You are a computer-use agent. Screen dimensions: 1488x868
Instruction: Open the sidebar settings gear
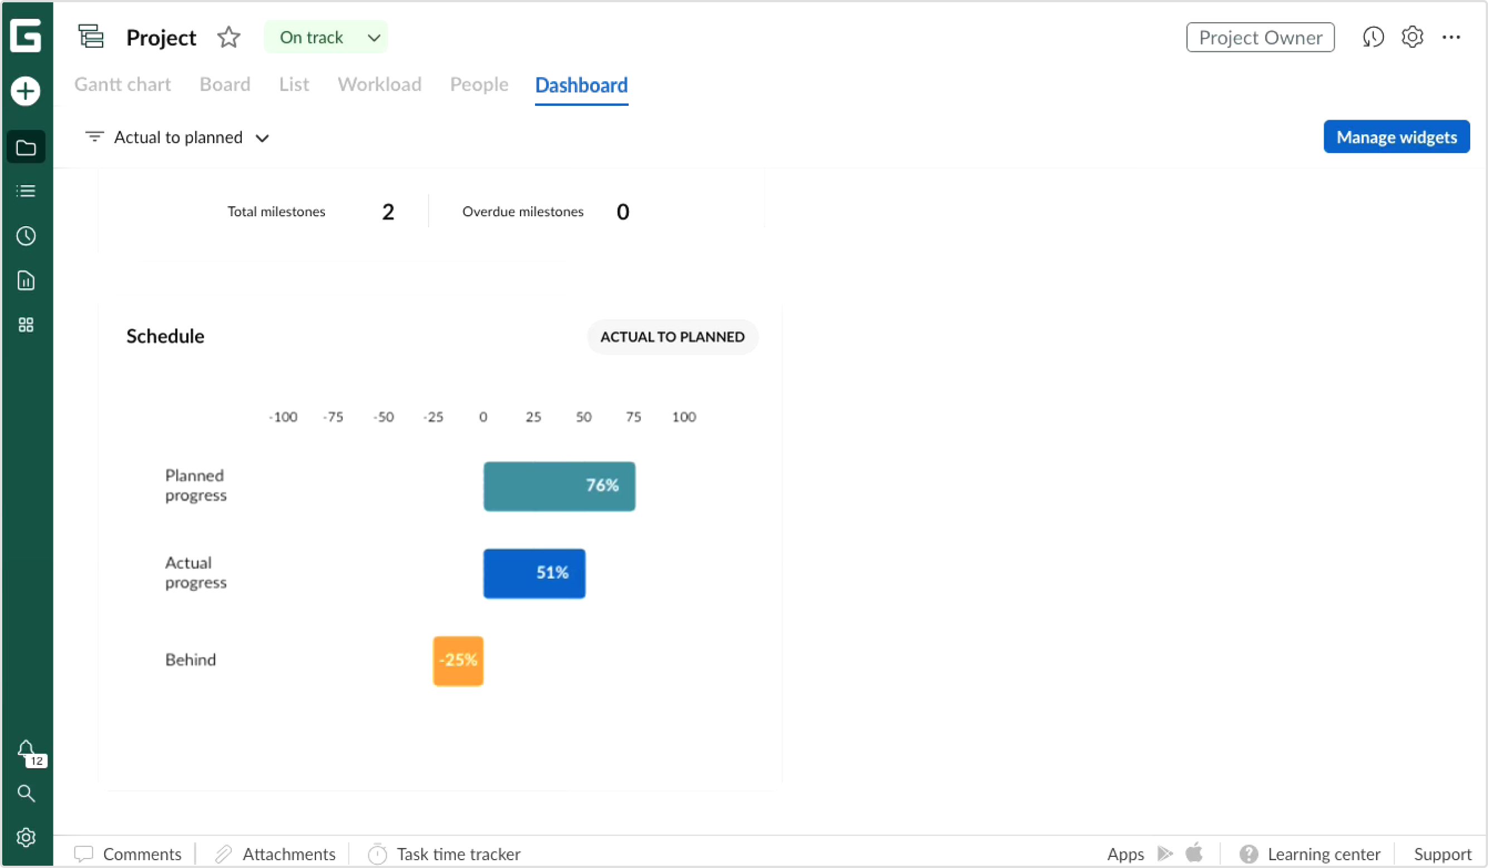(x=26, y=837)
